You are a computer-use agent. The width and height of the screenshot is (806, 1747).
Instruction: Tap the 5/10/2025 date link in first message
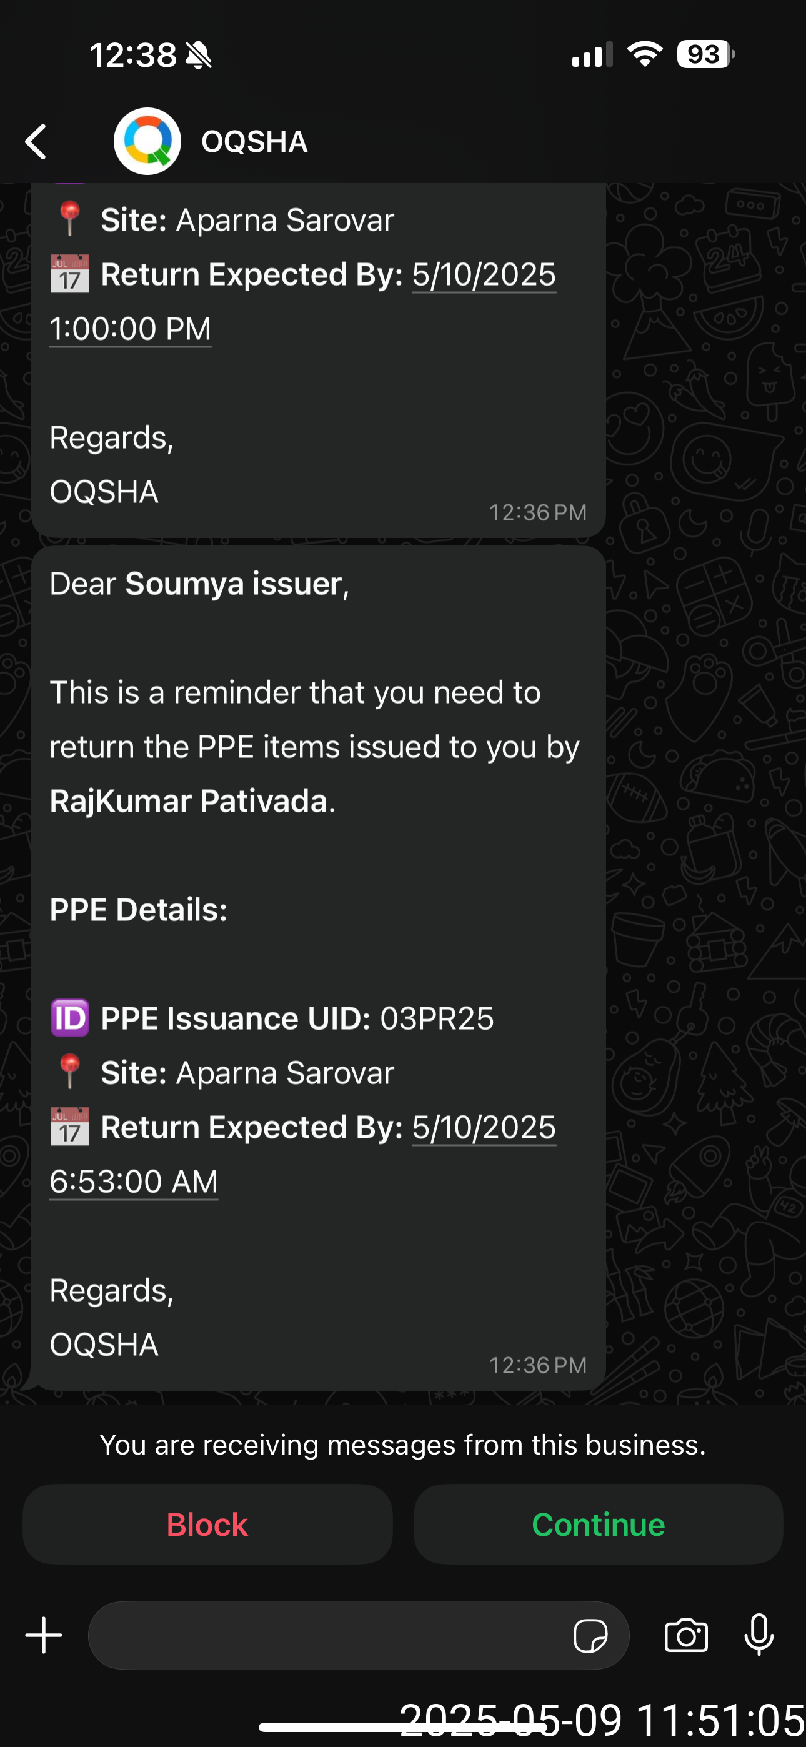(x=484, y=275)
